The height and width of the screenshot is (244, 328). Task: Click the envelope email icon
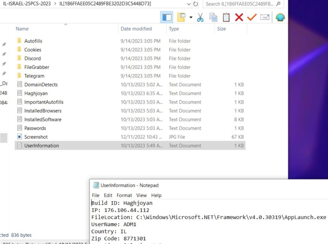coord(265,17)
